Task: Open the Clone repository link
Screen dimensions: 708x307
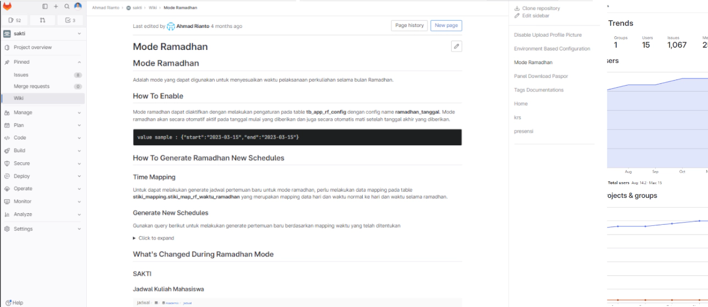Action: click(x=541, y=8)
